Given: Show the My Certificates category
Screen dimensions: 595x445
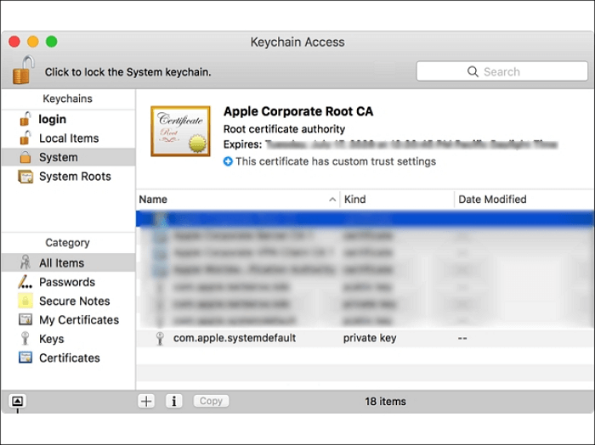Looking at the screenshot, I should pyautogui.click(x=68, y=320).
